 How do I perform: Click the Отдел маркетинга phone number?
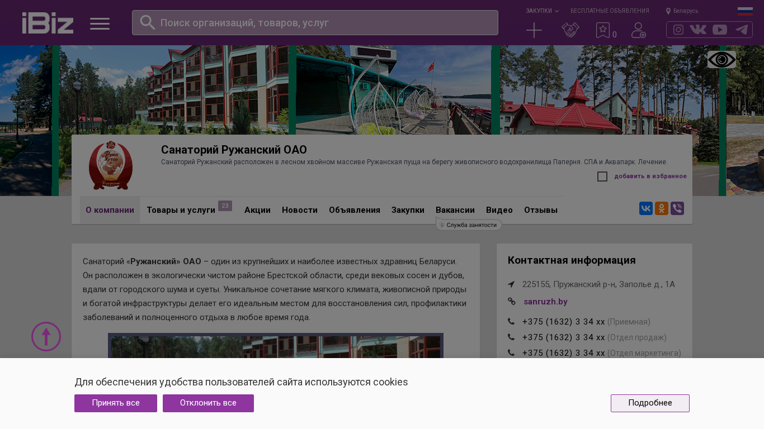pyautogui.click(x=563, y=353)
